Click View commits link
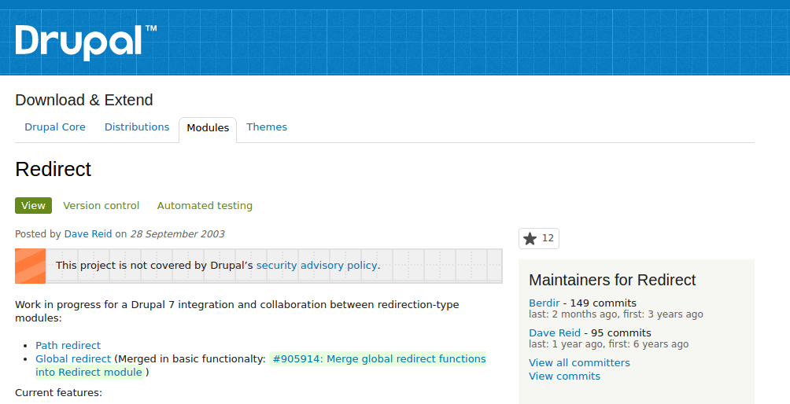790x404 pixels. tap(565, 376)
